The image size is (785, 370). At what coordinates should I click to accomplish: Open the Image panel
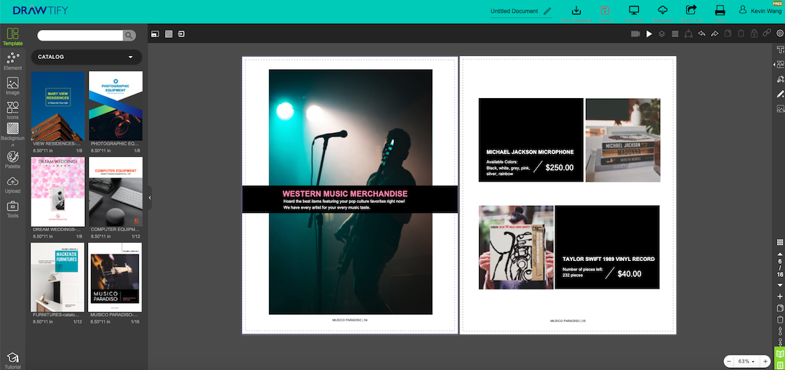click(x=12, y=86)
